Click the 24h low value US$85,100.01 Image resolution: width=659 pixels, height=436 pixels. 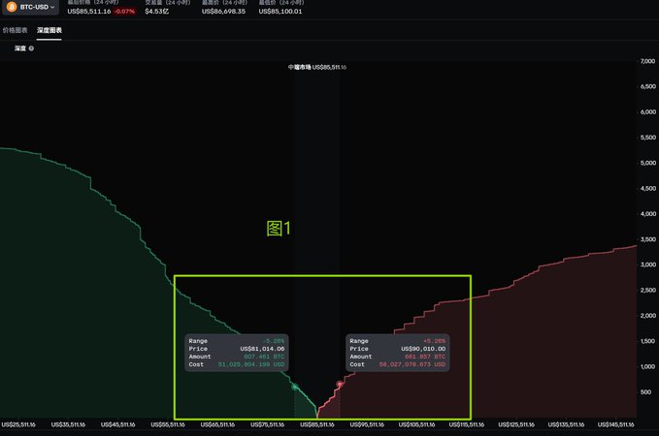pos(280,12)
